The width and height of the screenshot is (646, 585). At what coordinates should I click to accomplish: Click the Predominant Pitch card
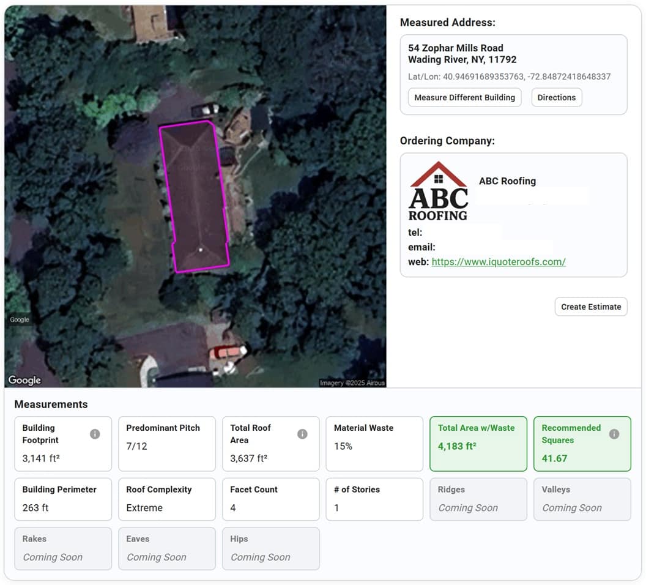[166, 444]
